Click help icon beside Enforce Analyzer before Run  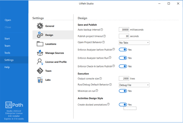tap(110, 58)
